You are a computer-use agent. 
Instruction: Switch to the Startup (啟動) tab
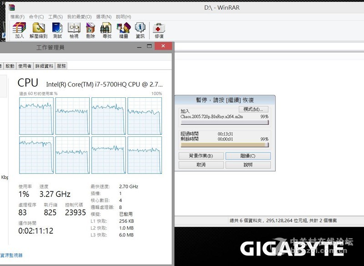pos(10,66)
